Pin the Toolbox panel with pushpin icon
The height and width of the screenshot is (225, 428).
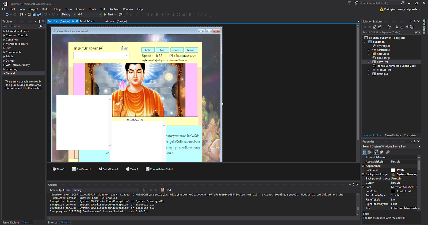coord(39,21)
